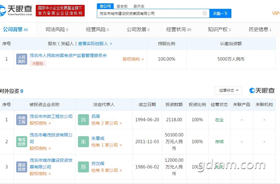Click the green 苏 avatar icon
The height and width of the screenshot is (184, 280).
point(83,167)
